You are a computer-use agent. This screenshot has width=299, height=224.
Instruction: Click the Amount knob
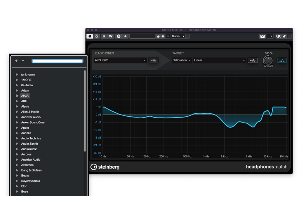268,60
